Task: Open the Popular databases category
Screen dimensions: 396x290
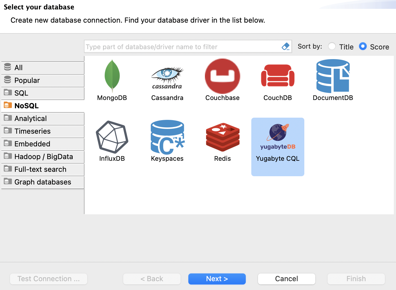Action: [x=27, y=80]
